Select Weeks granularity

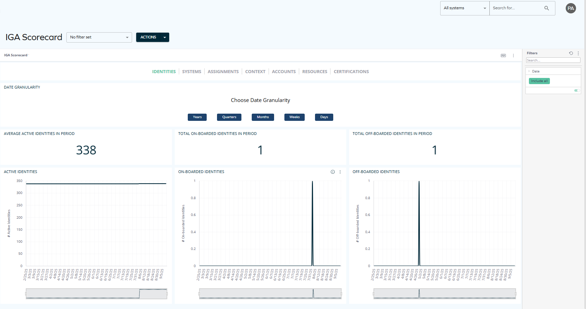[294, 117]
